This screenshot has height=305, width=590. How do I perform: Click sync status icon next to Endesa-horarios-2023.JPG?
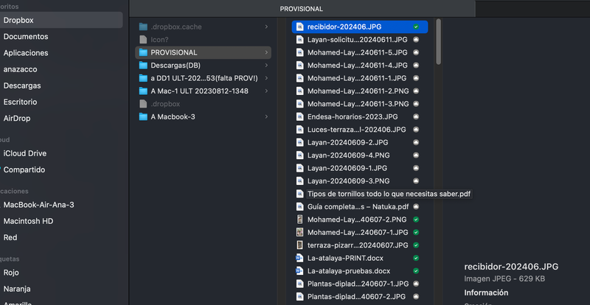tap(416, 116)
